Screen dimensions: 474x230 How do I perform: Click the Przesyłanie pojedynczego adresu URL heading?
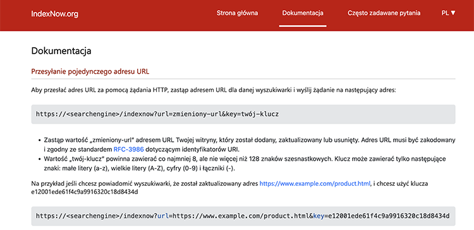[90, 72]
